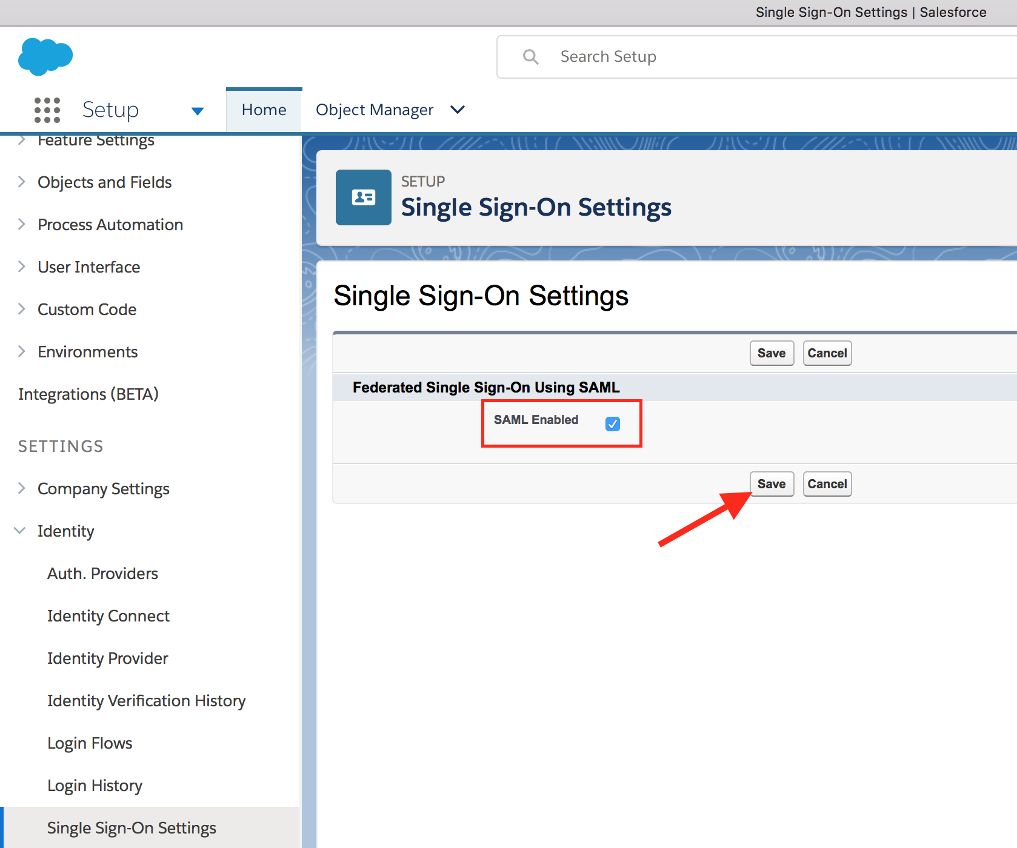The width and height of the screenshot is (1017, 848).
Task: Click the User Interface label
Action: pyautogui.click(x=89, y=267)
